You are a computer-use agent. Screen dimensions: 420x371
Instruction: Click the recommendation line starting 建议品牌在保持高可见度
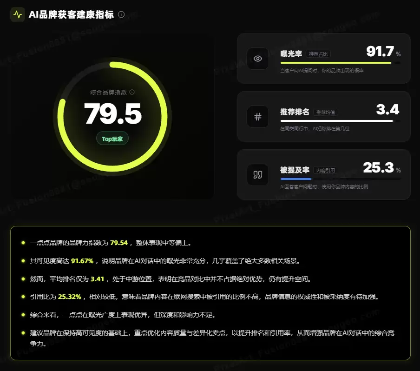(x=212, y=338)
